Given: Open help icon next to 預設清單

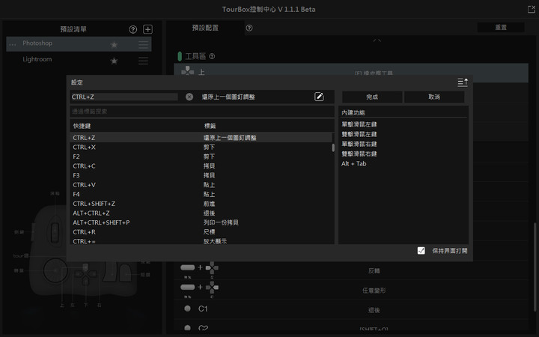Looking at the screenshot, I should [x=133, y=29].
